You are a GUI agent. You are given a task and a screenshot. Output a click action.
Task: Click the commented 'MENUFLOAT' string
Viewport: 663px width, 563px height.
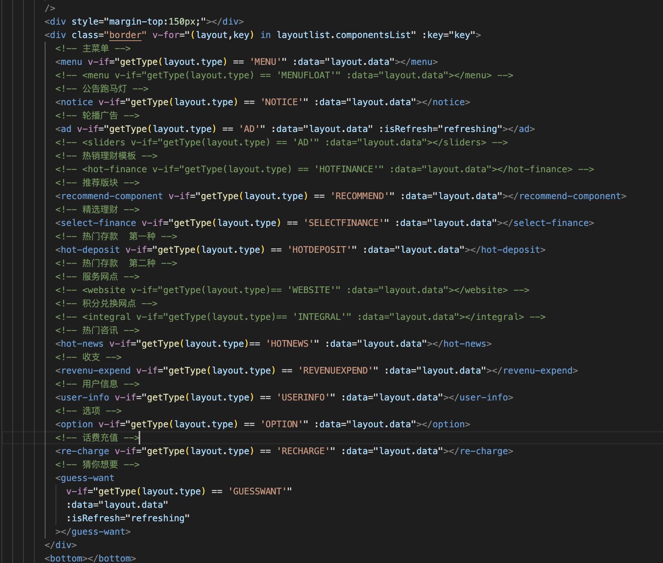coord(306,75)
